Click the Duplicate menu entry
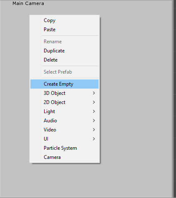This screenshot has width=176, height=198. coord(64,51)
